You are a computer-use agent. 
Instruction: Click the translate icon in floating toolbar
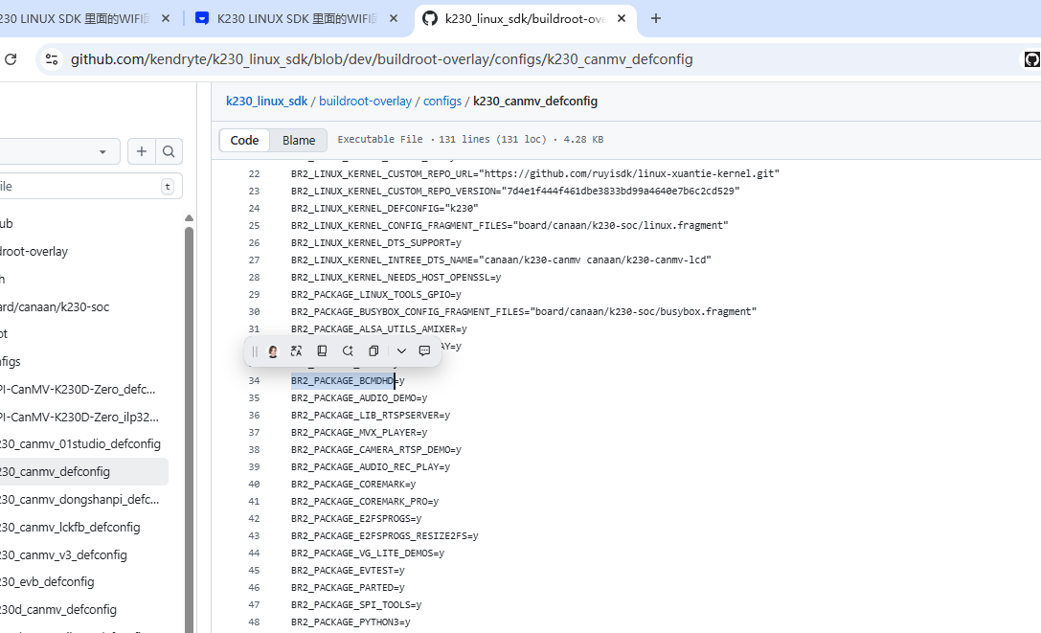[297, 351]
